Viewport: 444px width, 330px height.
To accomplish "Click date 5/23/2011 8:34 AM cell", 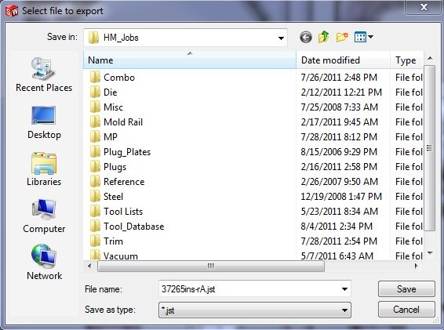I will pyautogui.click(x=339, y=212).
